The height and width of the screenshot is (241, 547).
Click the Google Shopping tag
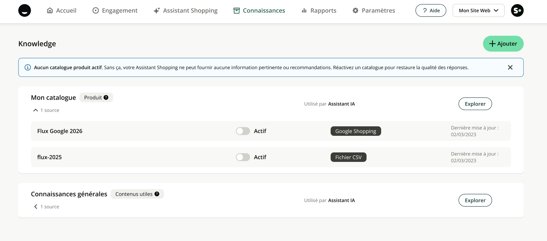point(355,131)
